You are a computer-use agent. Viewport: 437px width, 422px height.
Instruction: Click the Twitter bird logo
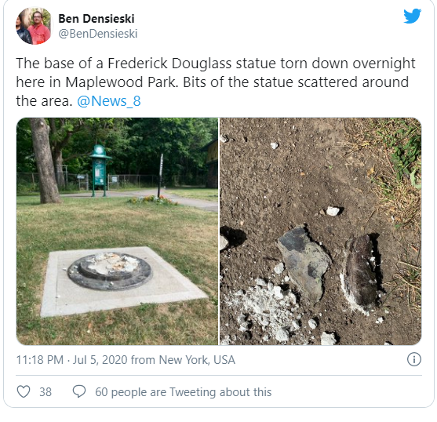pos(412,16)
